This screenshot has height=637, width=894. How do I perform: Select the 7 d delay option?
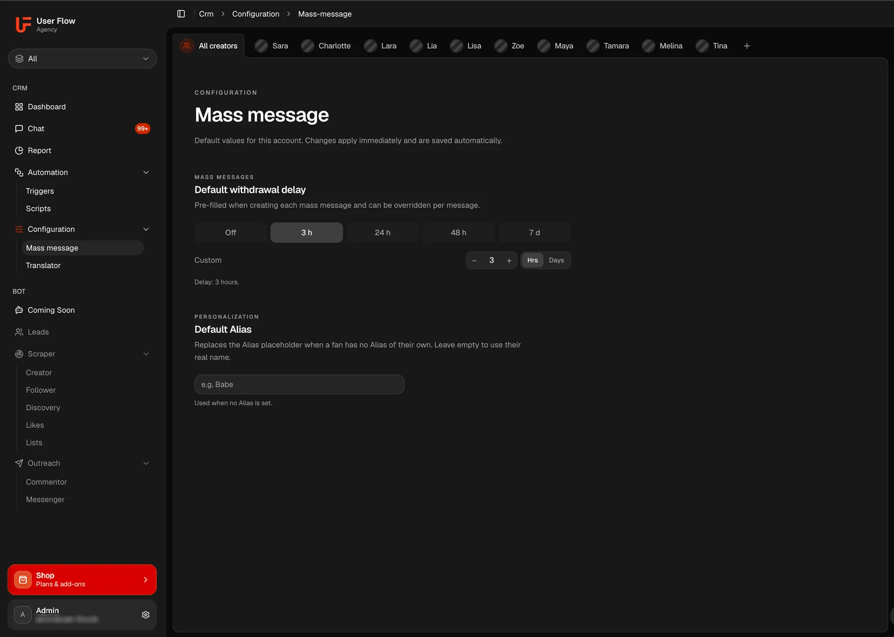coord(534,232)
